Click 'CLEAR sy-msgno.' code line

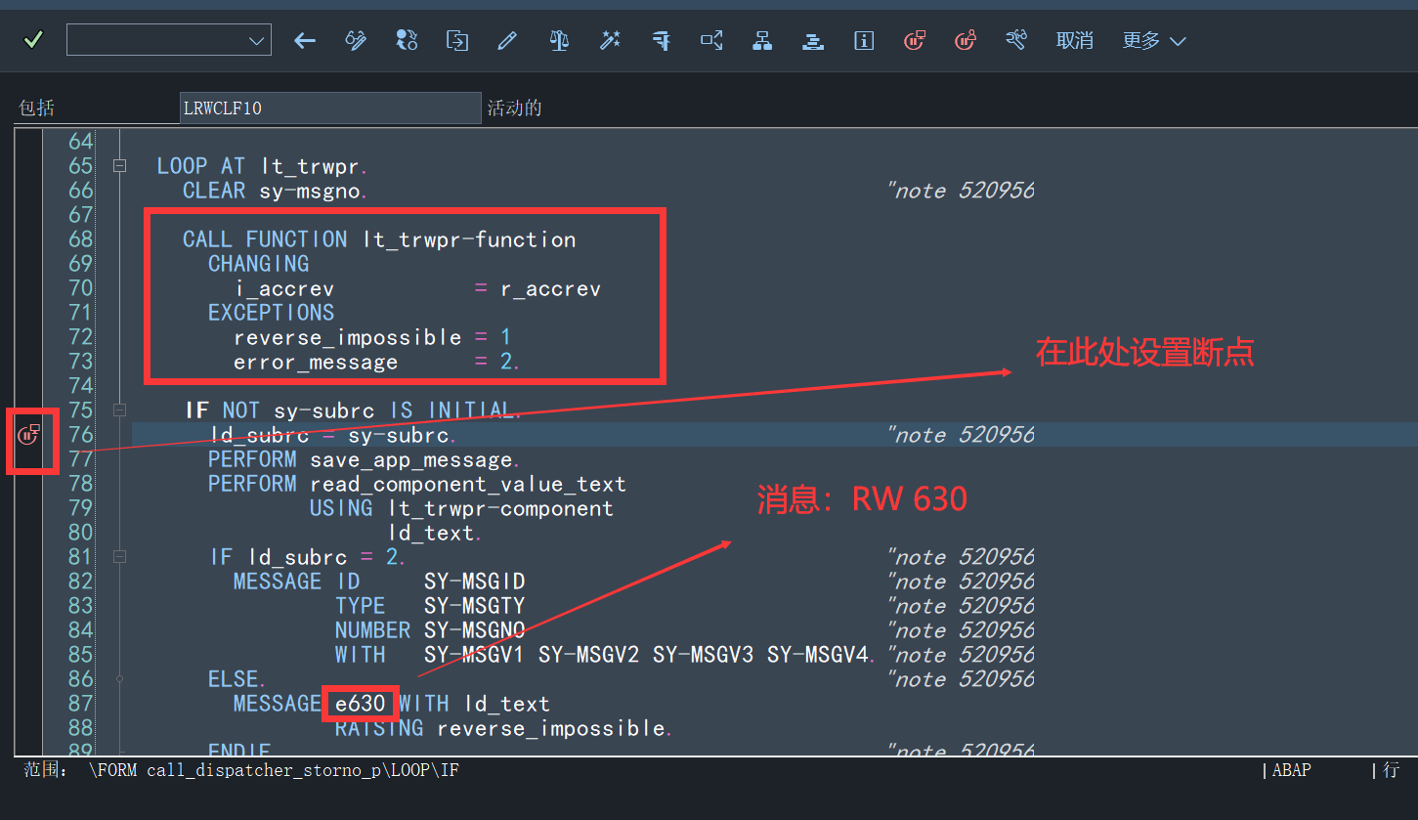(x=276, y=191)
